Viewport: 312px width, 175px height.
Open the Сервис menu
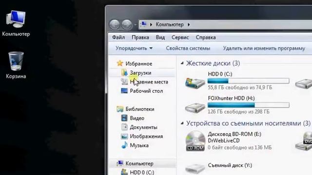tap(180, 37)
